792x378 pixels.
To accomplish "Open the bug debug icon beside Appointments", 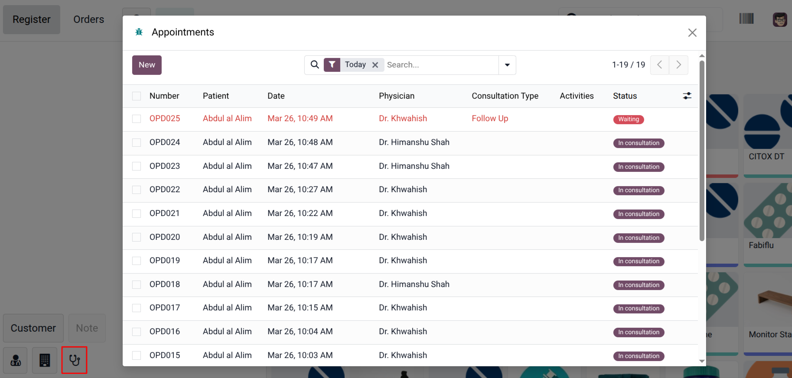I will 139,32.
